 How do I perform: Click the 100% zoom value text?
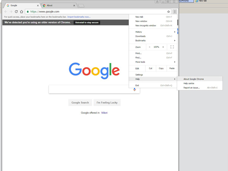(x=156, y=47)
